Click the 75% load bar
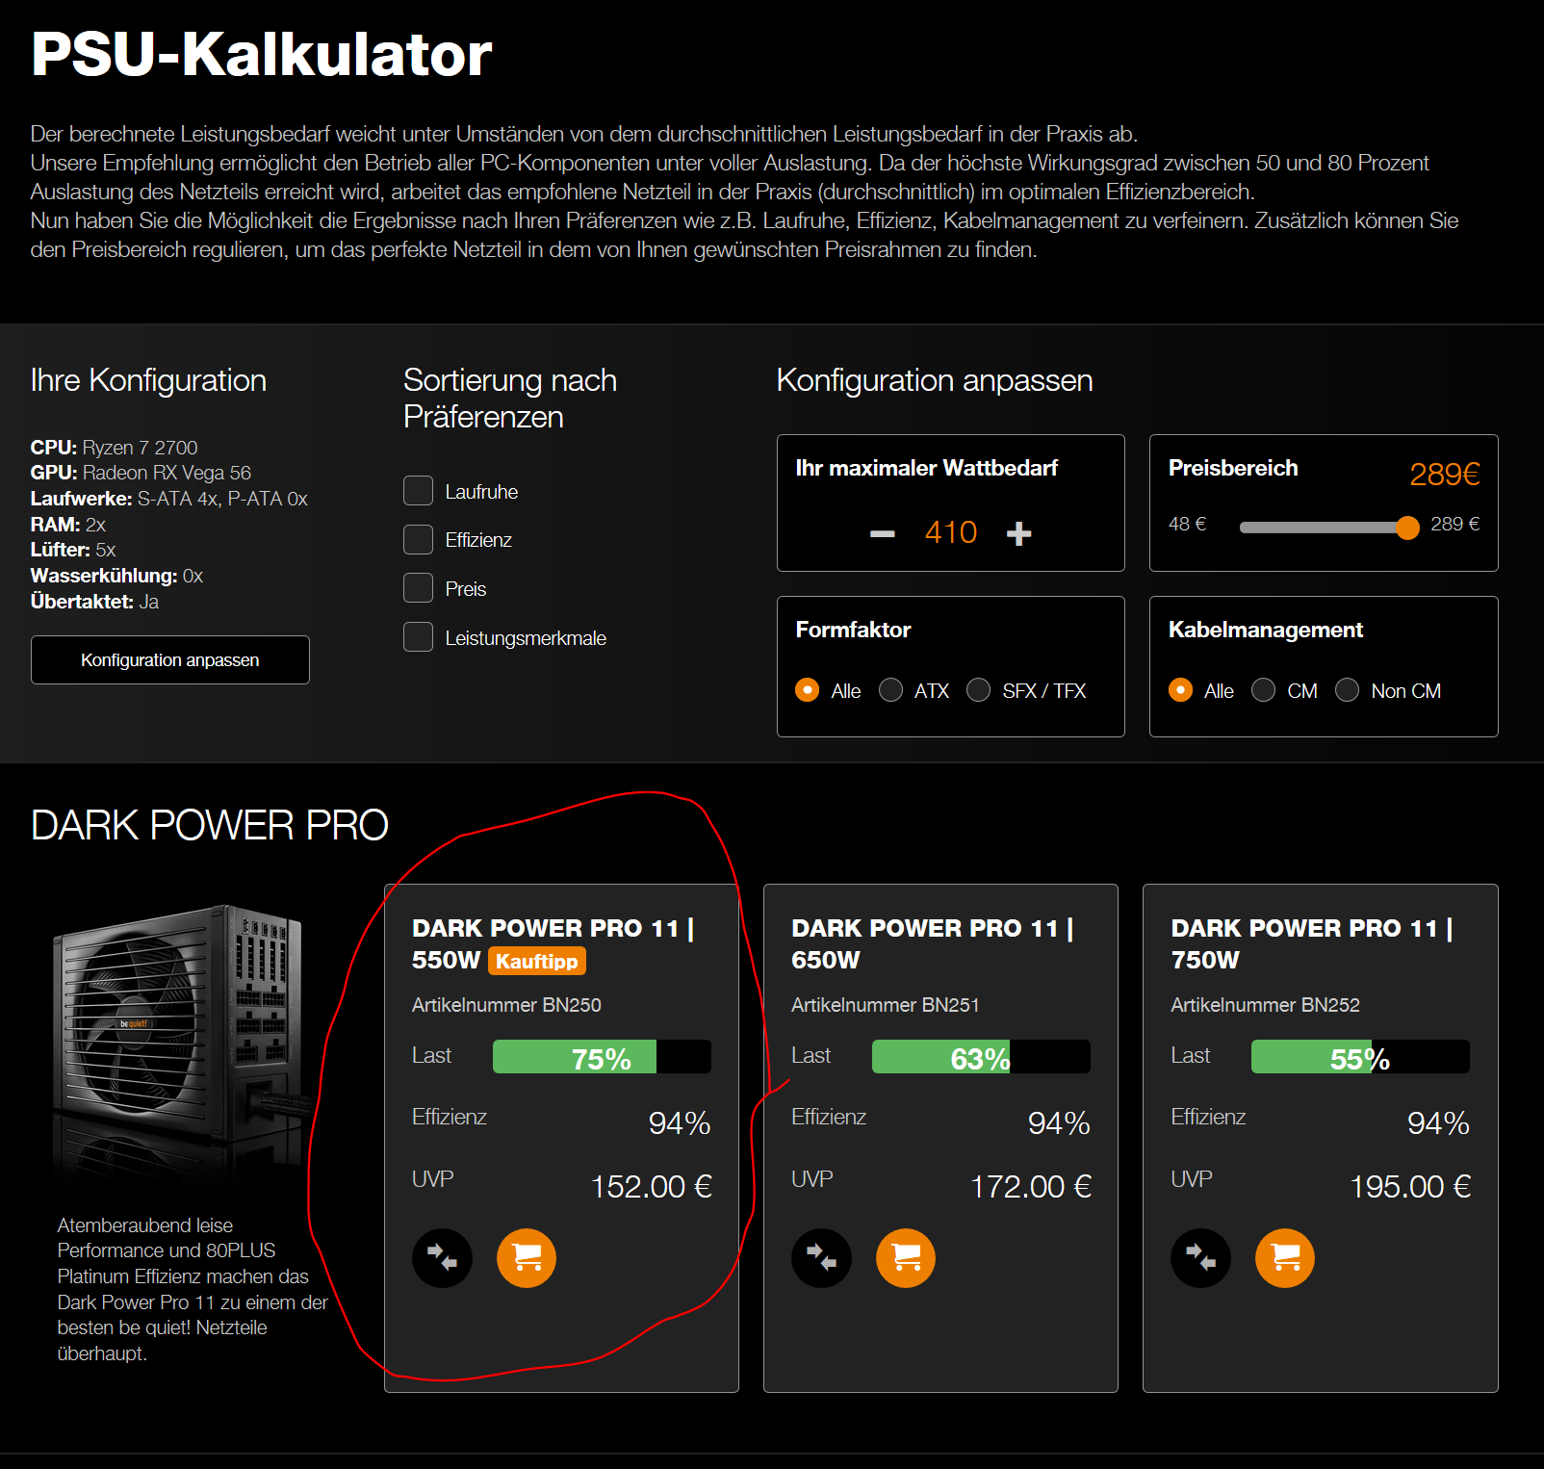This screenshot has width=1544, height=1469. tap(602, 1057)
